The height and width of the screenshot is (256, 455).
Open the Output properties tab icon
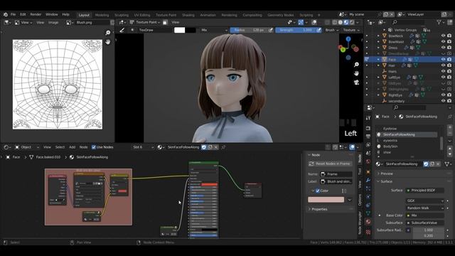[368, 136]
